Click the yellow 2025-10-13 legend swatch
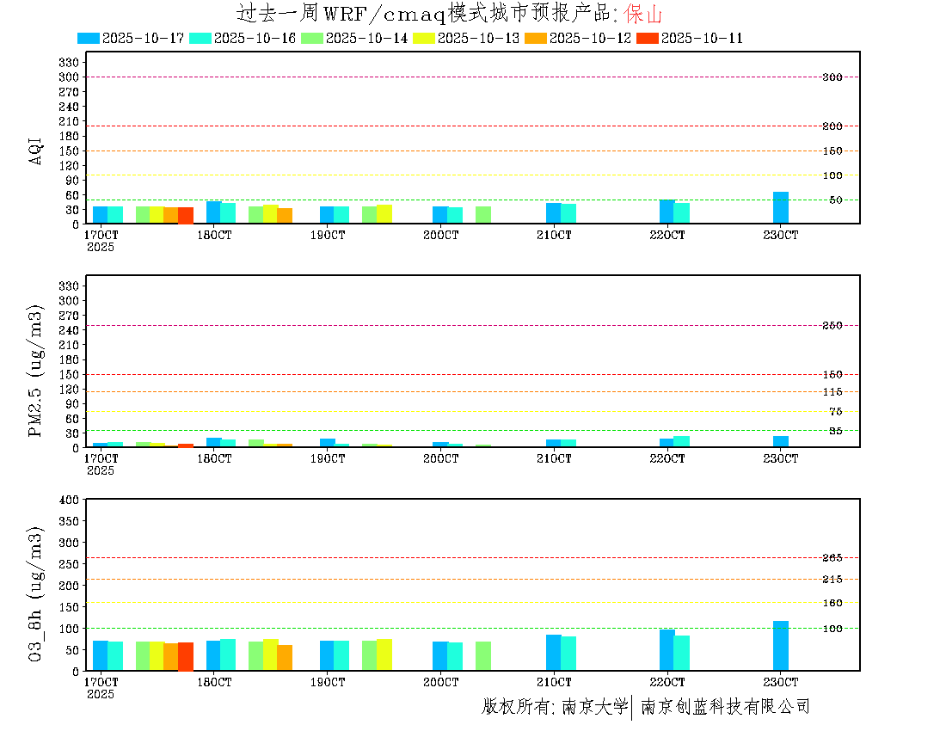 [424, 38]
